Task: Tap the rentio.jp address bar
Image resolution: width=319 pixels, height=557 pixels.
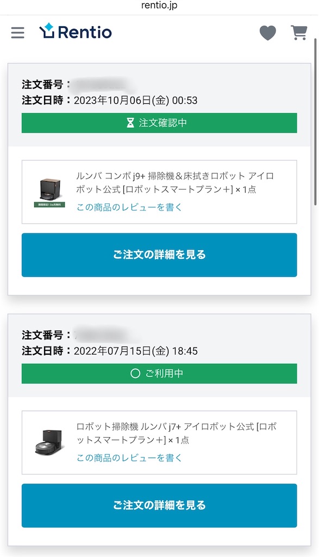Action: coord(159,6)
